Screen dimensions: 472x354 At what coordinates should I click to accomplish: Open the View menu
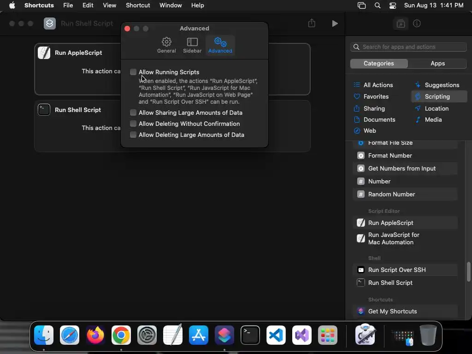[110, 6]
